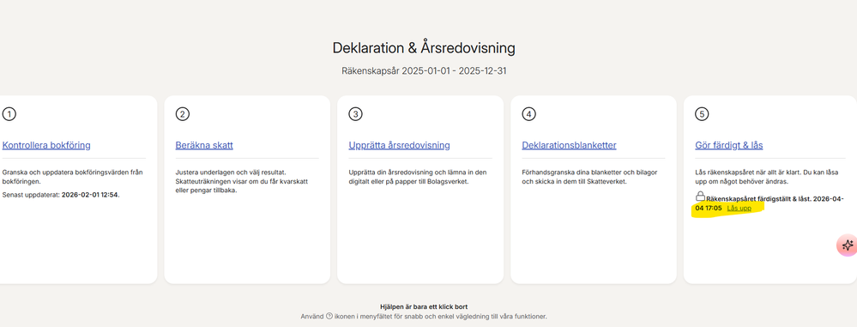Screen dimensions: 857x327
Task: Click Hjälpen är bara ett klick bort text
Action: [x=424, y=306]
